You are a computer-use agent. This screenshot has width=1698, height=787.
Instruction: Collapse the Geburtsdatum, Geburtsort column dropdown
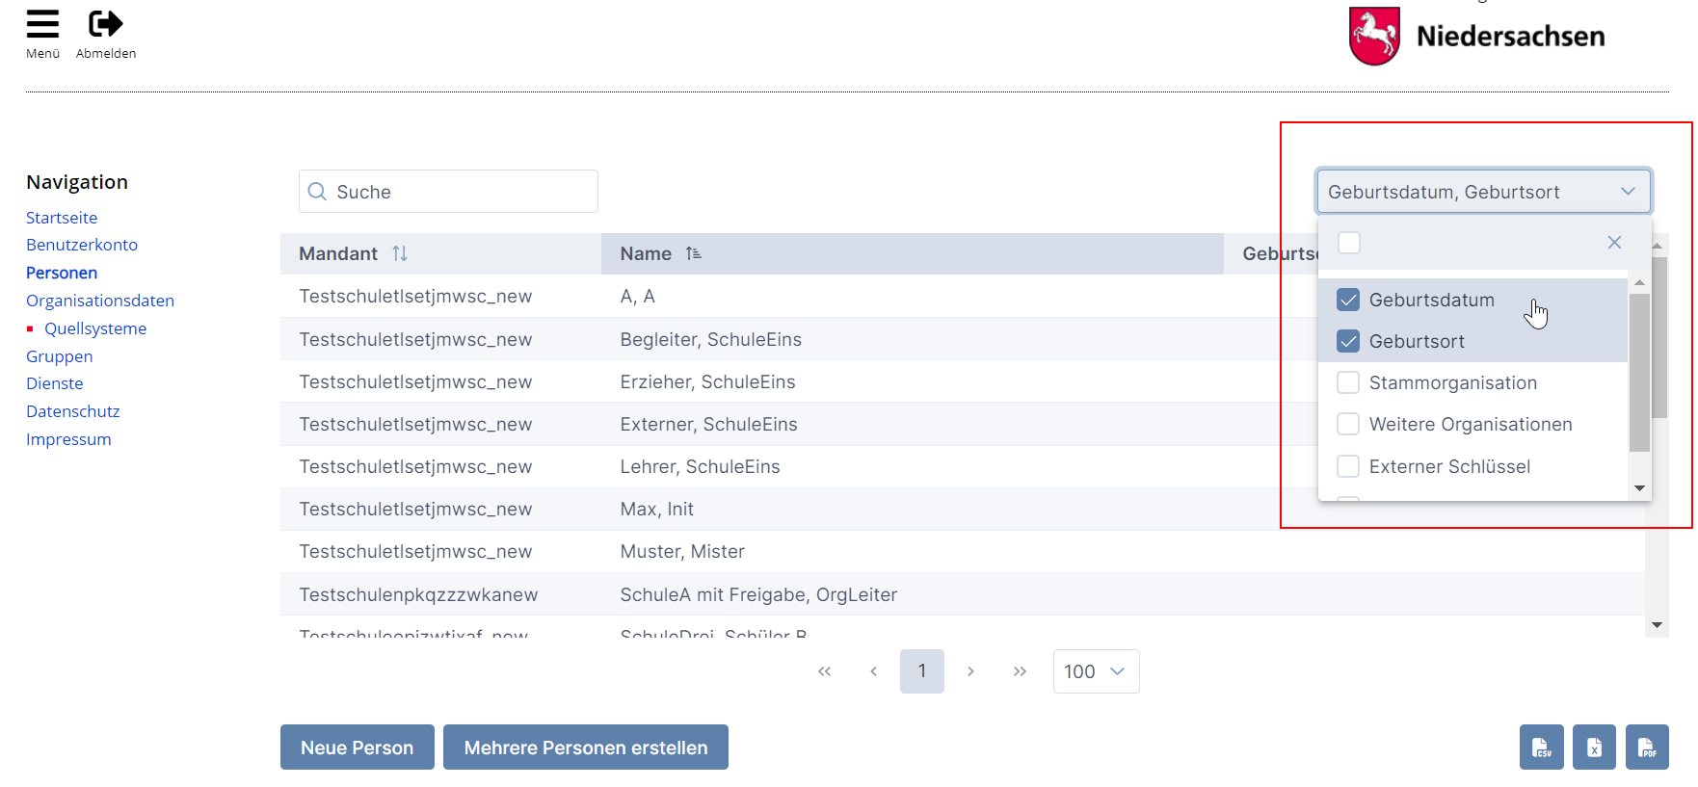point(1628,192)
